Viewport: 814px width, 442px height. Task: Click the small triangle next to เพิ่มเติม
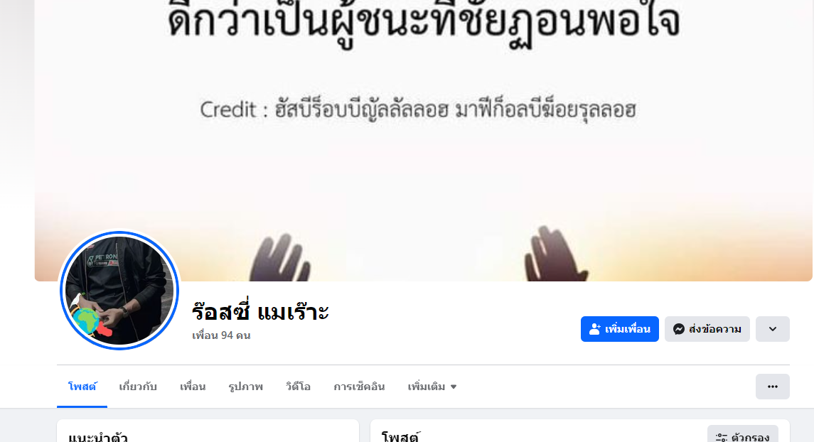(x=453, y=387)
